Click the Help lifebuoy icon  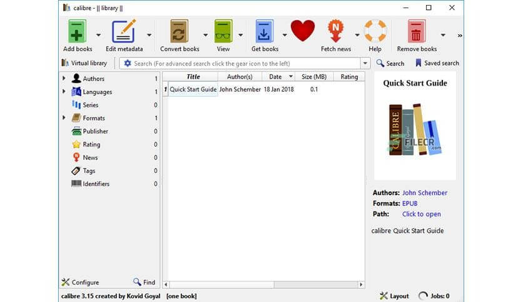pos(375,32)
